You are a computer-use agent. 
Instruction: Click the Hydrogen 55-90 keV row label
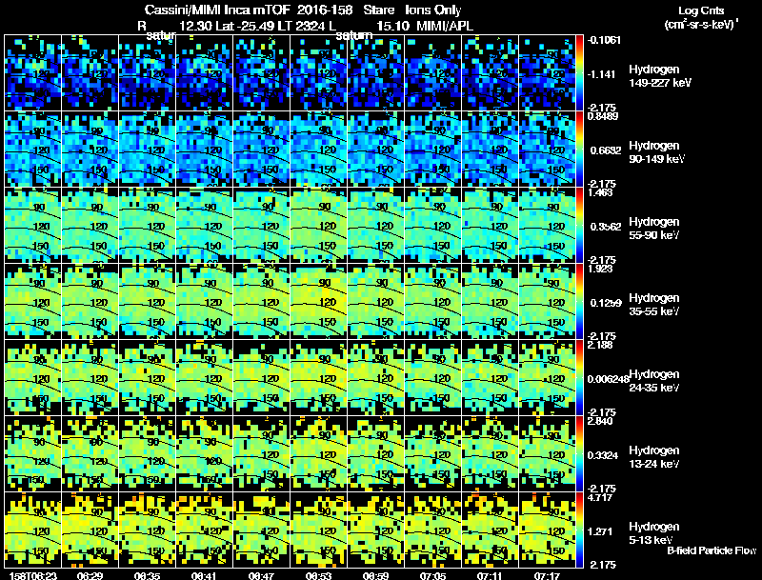click(654, 229)
